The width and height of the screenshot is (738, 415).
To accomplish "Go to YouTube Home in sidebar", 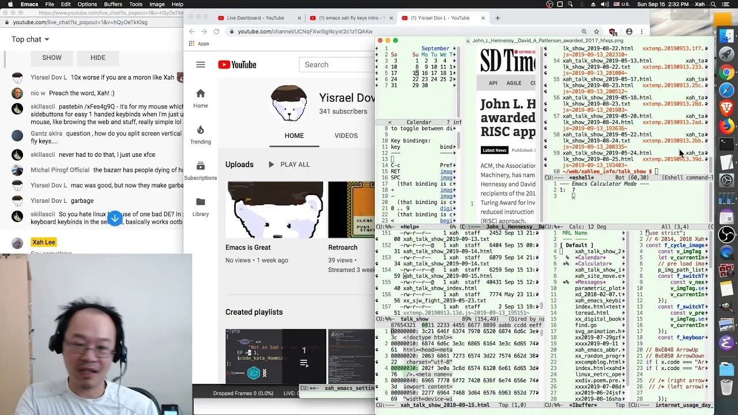I will pos(201,98).
